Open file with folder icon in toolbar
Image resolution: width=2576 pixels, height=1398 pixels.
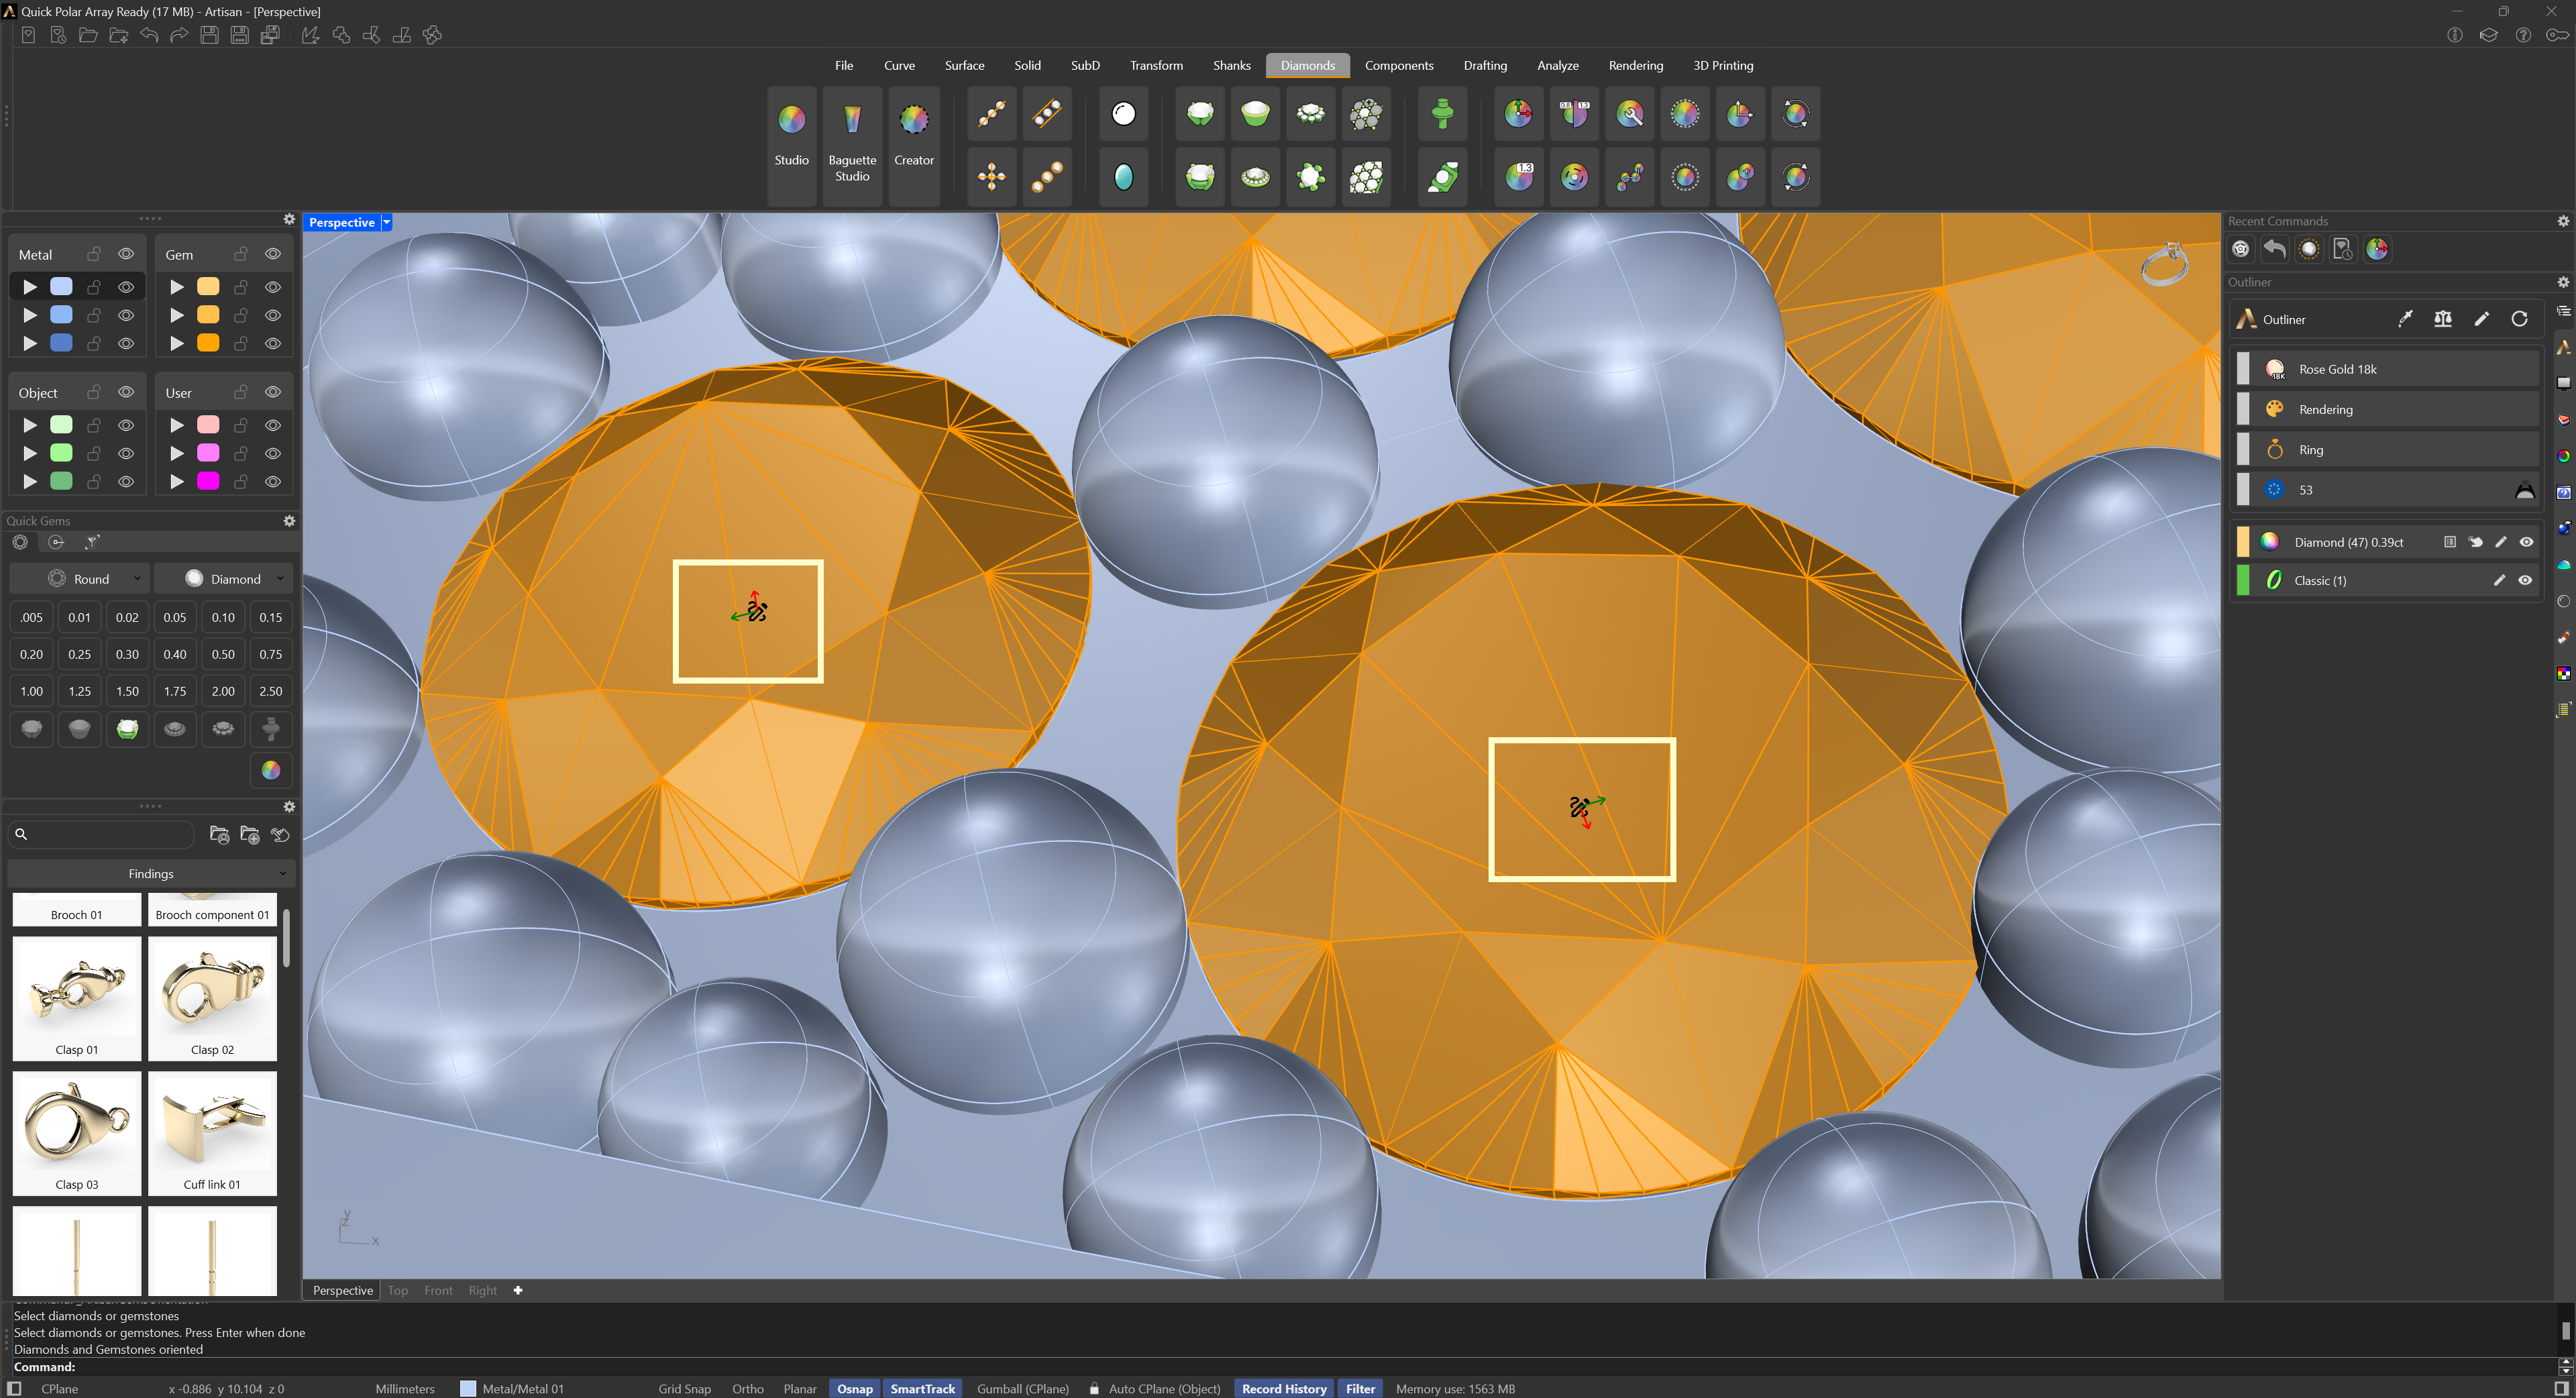[89, 36]
